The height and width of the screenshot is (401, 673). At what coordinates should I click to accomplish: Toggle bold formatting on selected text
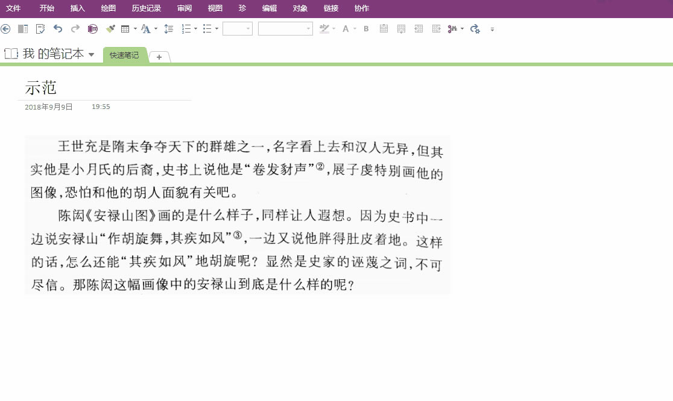[x=365, y=28]
